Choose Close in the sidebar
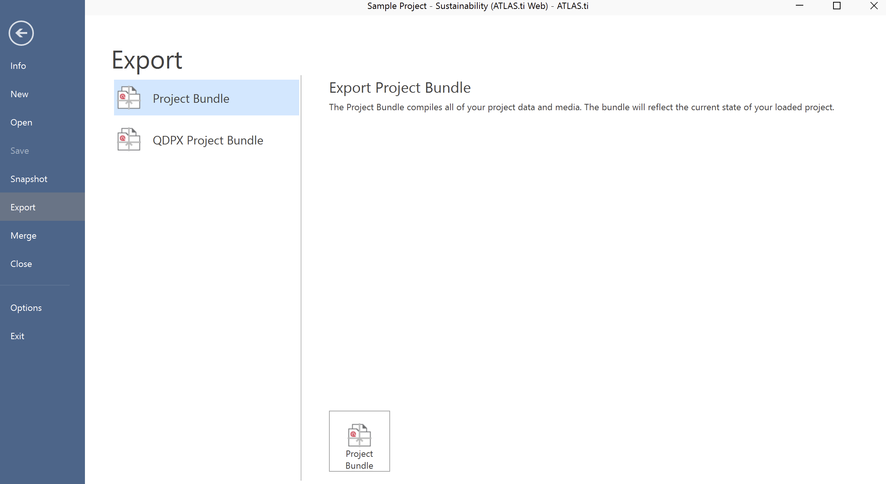Image resolution: width=886 pixels, height=484 pixels. pyautogui.click(x=21, y=264)
